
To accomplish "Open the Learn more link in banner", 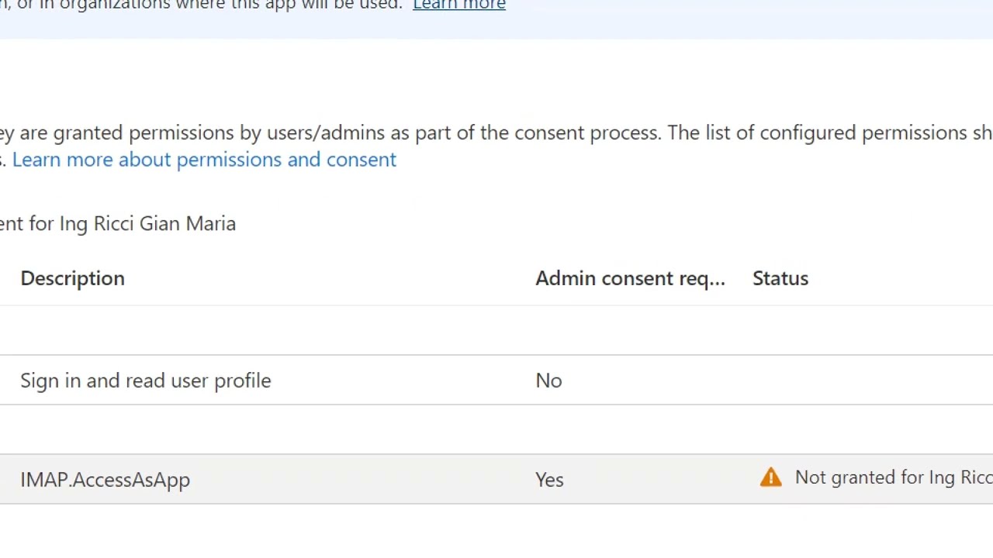I will pos(458,5).
